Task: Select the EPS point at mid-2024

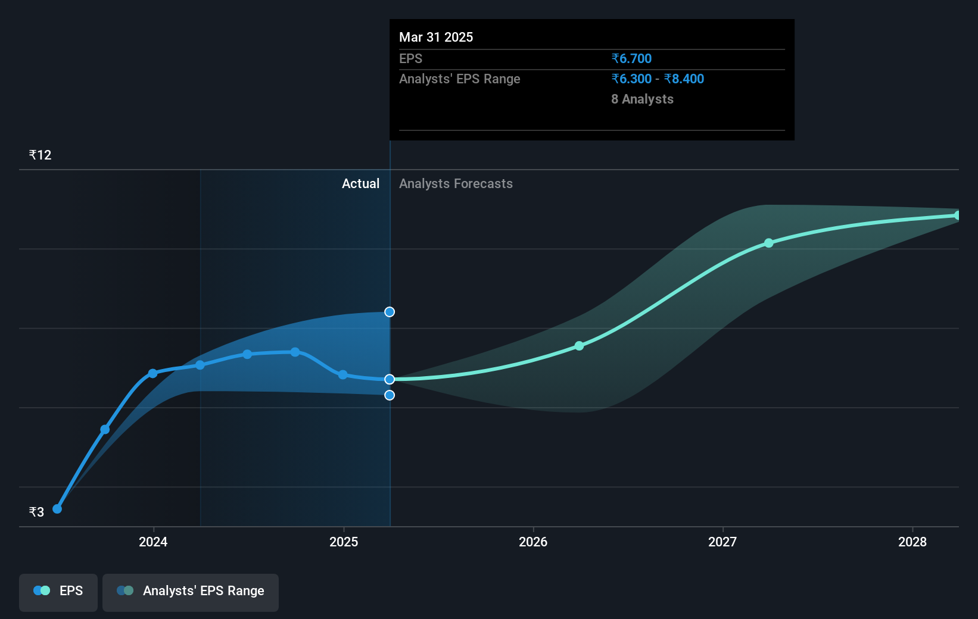Action: (247, 354)
